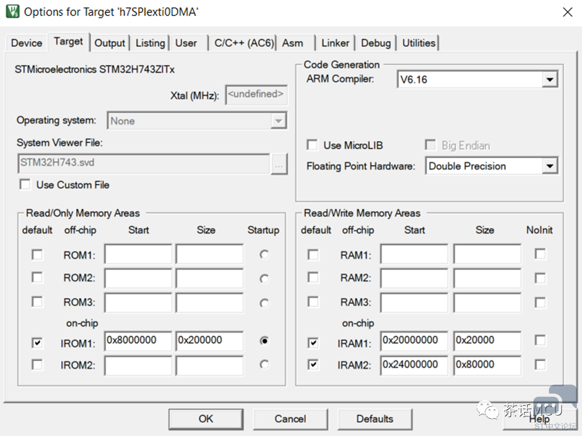The width and height of the screenshot is (582, 436).
Task: Expand the ARM Compiler dropdown
Action: tap(549, 79)
